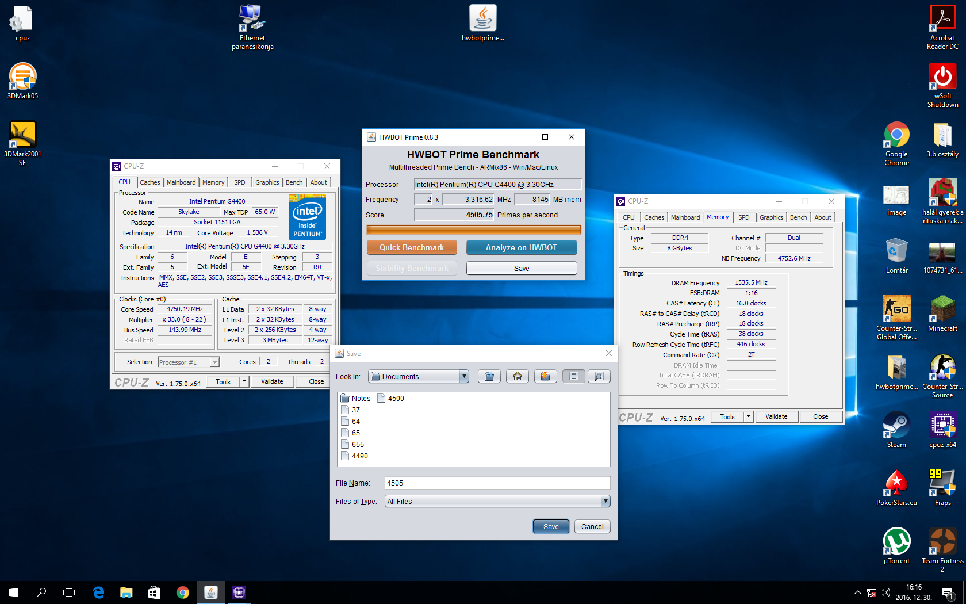This screenshot has width=966, height=604.
Task: Click Validate in right CPU-Z window
Action: 776,416
